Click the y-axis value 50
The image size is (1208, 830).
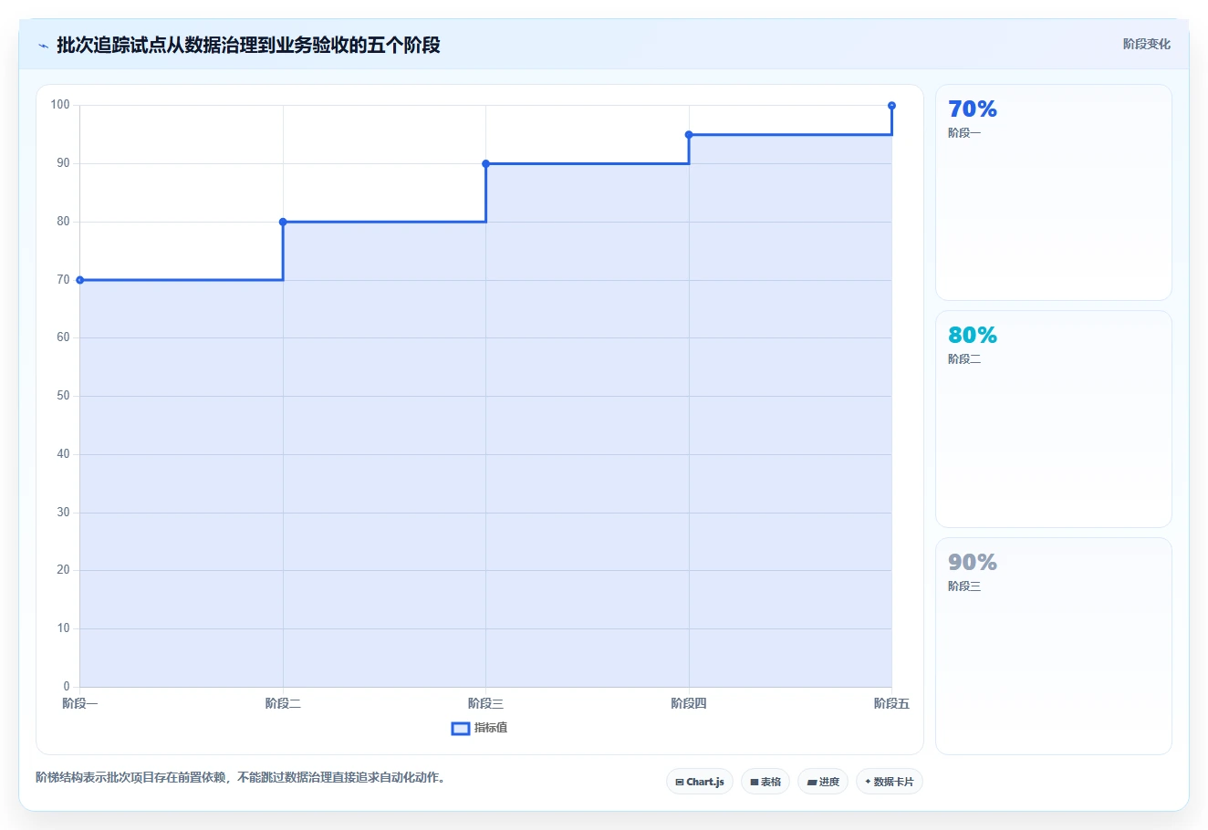[63, 396]
